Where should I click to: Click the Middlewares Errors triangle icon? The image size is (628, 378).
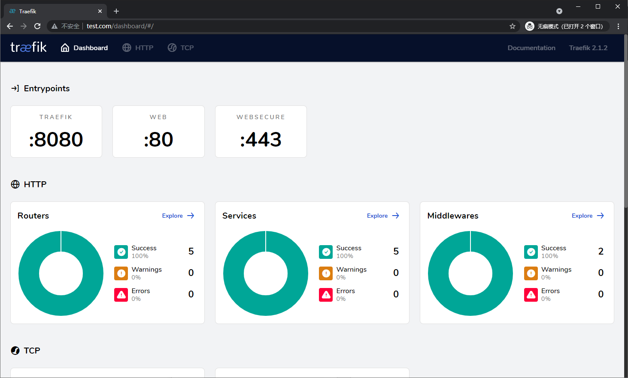click(531, 295)
